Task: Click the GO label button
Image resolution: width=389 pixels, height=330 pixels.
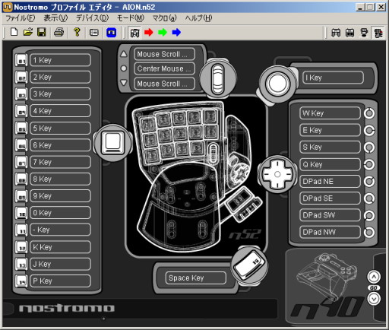Action: (374, 288)
